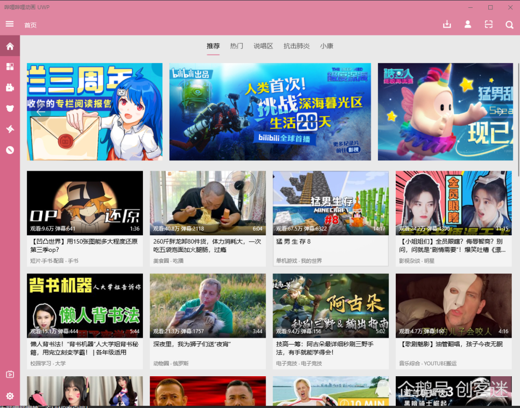Switch to the 推荐 tab
520x408 pixels.
pos(213,46)
